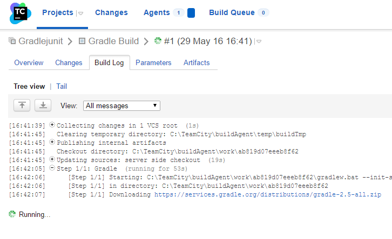Open the All messages view dropdown
This screenshot has height=239, width=392.
click(x=121, y=106)
